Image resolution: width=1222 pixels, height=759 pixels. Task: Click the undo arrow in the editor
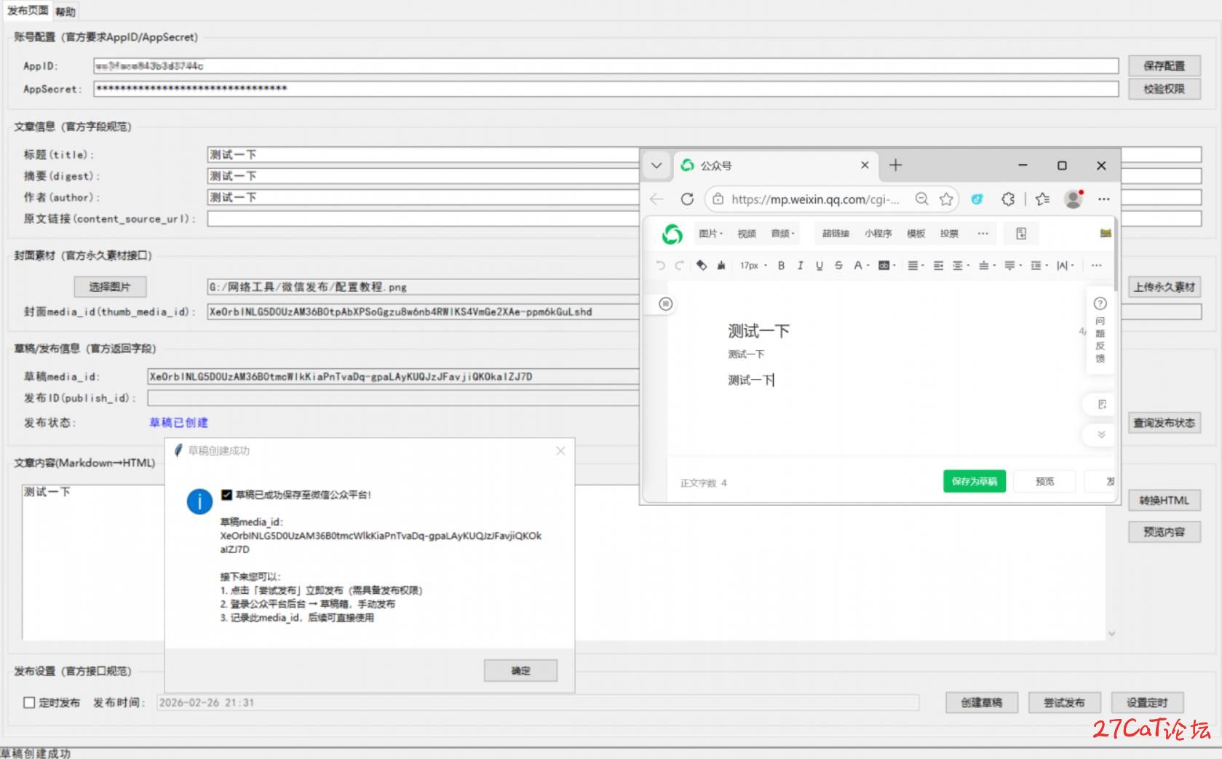tap(660, 266)
